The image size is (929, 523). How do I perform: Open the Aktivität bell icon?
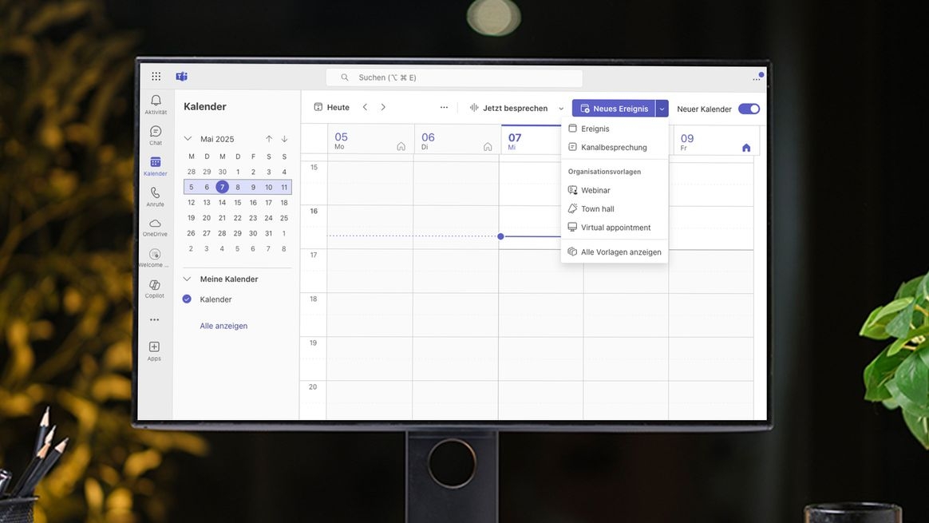(x=156, y=101)
